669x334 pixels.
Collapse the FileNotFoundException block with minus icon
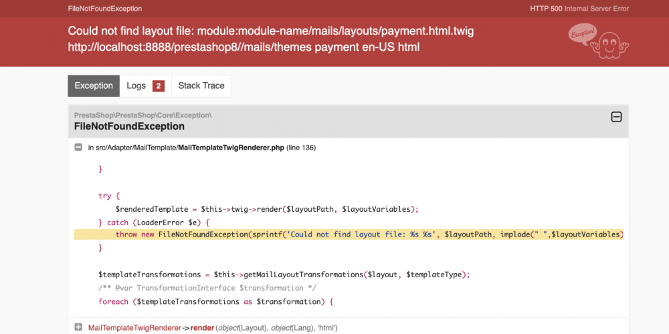pyautogui.click(x=616, y=117)
